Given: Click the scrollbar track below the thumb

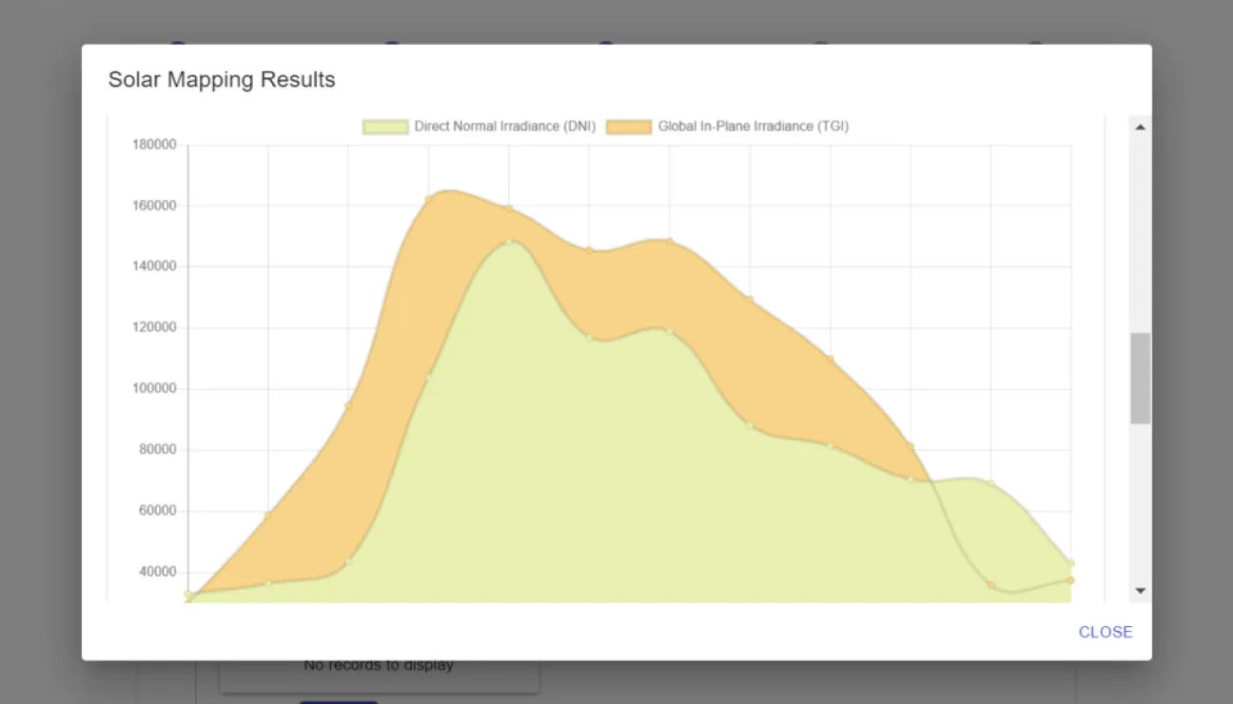Looking at the screenshot, I should click(1140, 501).
